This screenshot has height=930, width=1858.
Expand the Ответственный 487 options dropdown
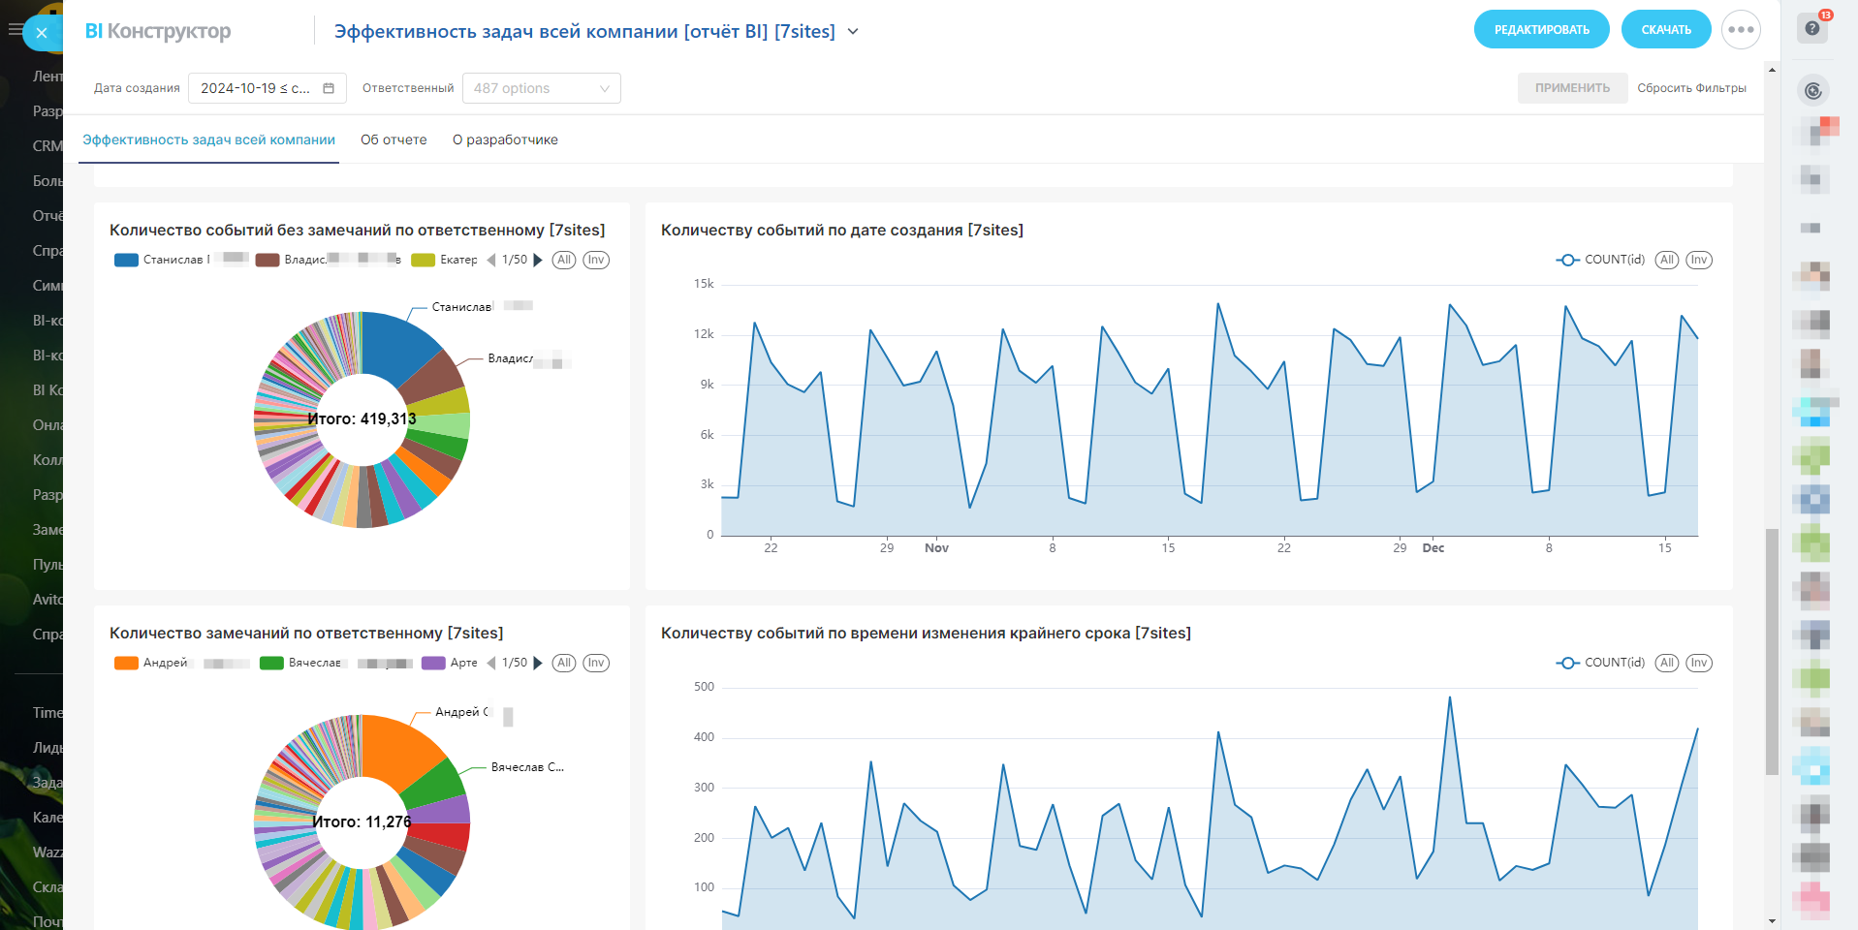click(541, 88)
